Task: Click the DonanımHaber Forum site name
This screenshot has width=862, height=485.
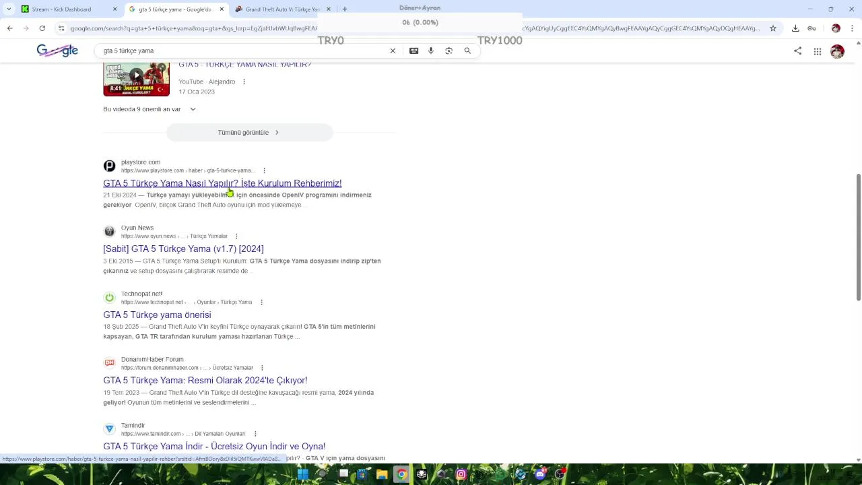Action: click(x=152, y=360)
